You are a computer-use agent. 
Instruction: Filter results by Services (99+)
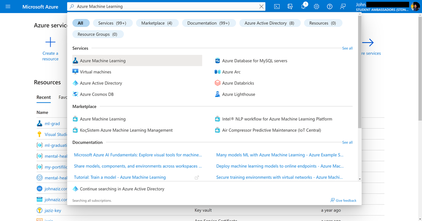[x=112, y=23]
